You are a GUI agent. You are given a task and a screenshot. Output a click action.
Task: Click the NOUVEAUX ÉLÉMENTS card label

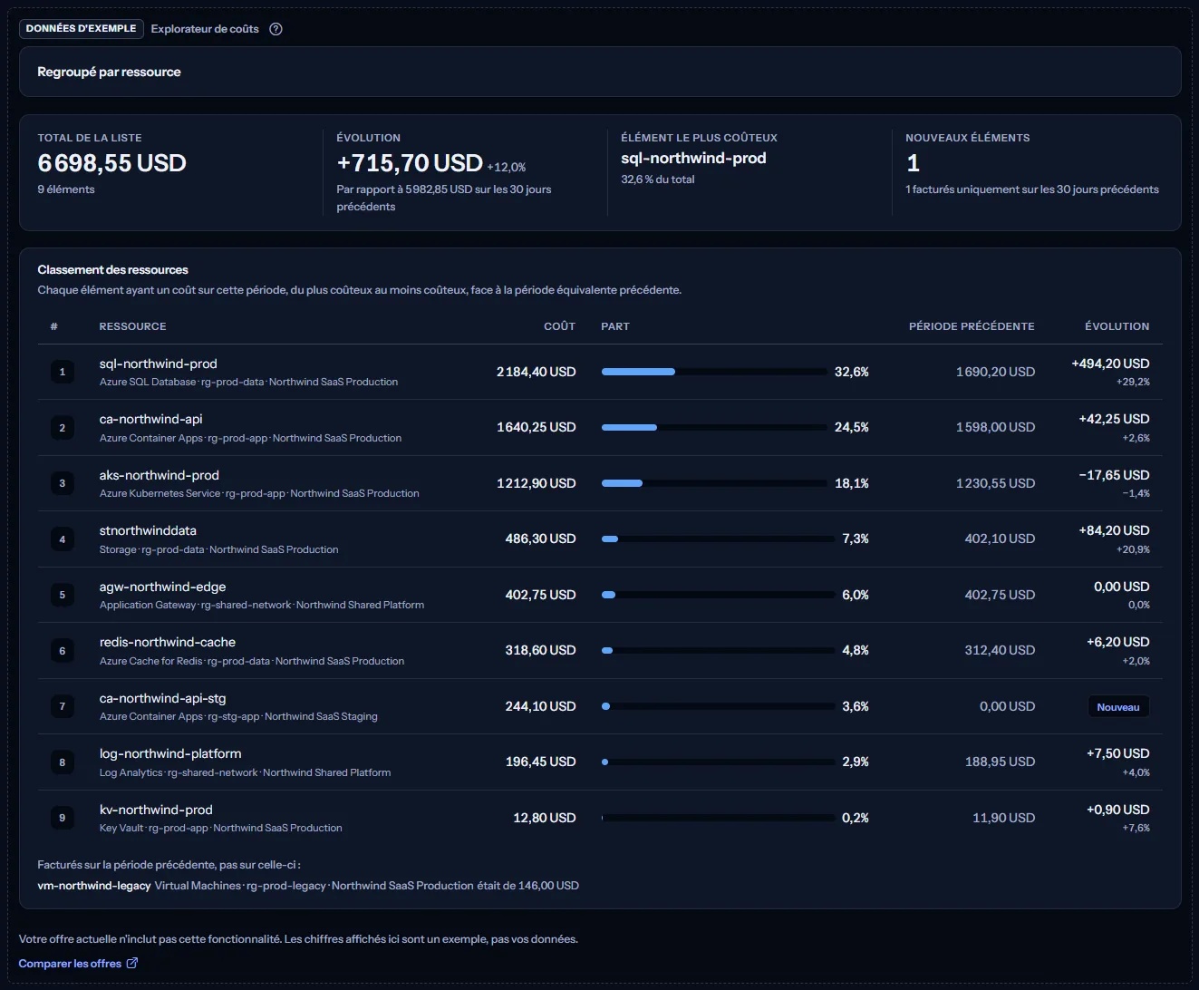[x=968, y=138]
